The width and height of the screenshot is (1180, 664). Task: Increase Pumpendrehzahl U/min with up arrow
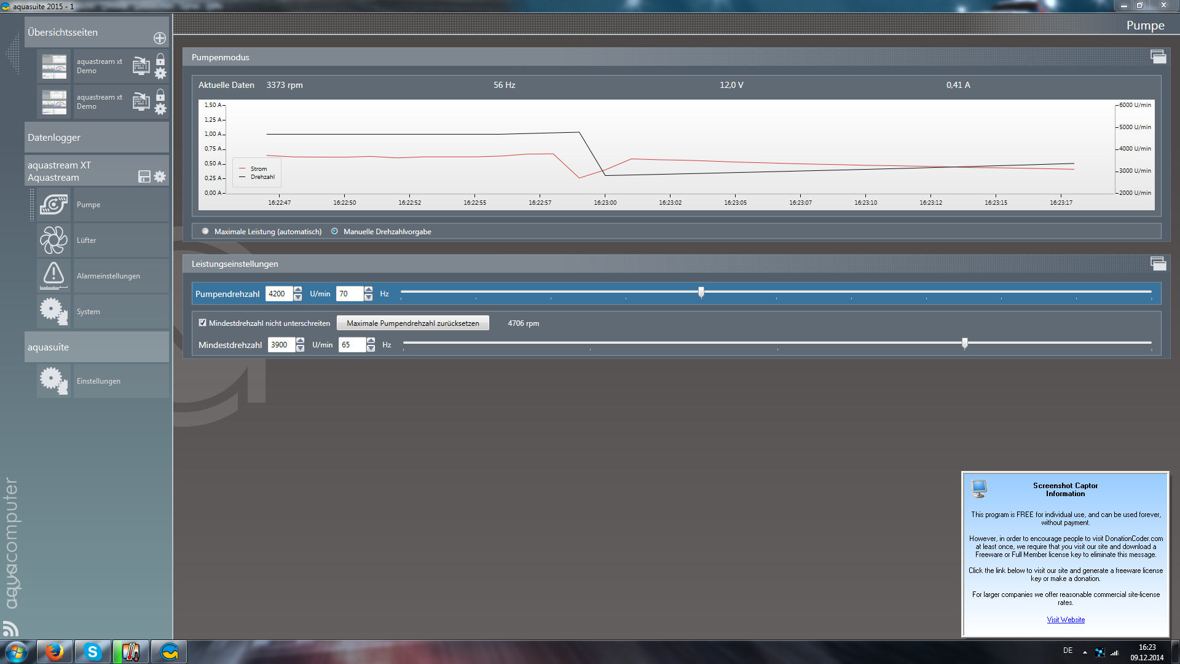298,290
